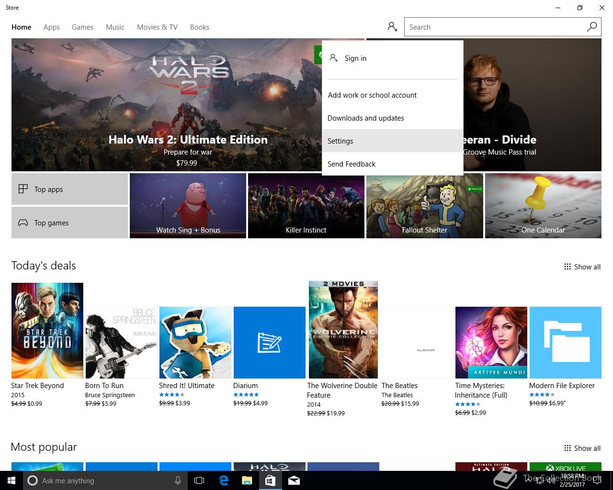Open The Wolverine Double Feature poster

tap(343, 330)
